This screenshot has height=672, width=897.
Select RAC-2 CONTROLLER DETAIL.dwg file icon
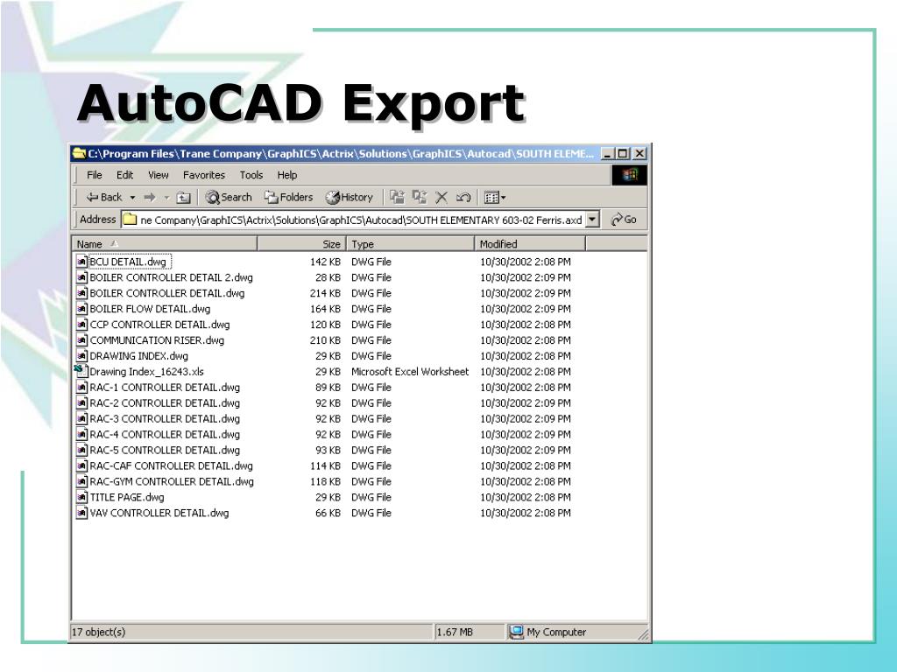point(81,403)
